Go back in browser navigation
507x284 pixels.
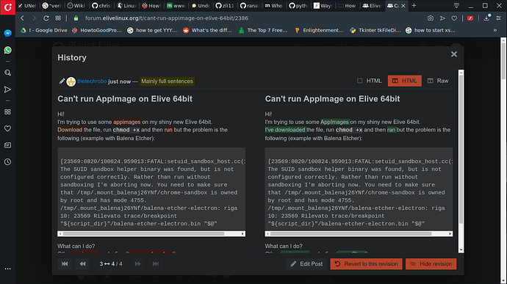click(22, 18)
